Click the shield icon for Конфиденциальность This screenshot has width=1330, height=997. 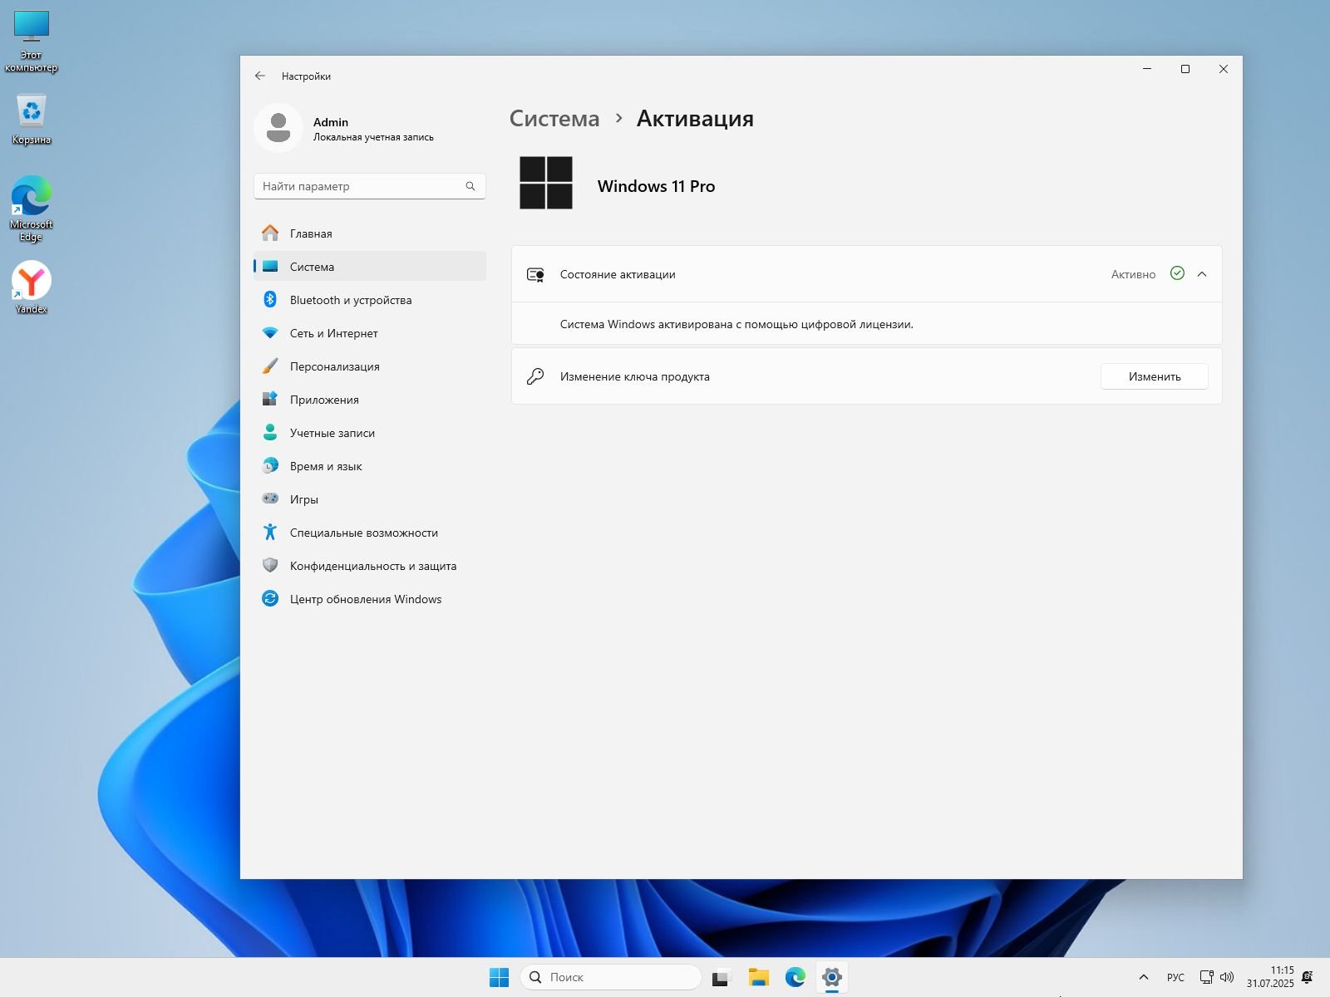[270, 565]
